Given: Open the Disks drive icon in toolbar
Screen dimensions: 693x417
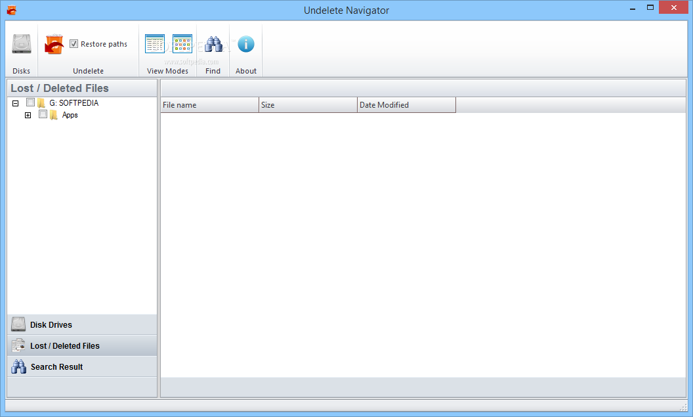Looking at the screenshot, I should click(21, 44).
